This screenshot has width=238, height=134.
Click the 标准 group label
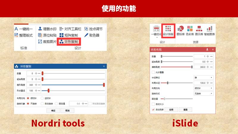click(24, 48)
